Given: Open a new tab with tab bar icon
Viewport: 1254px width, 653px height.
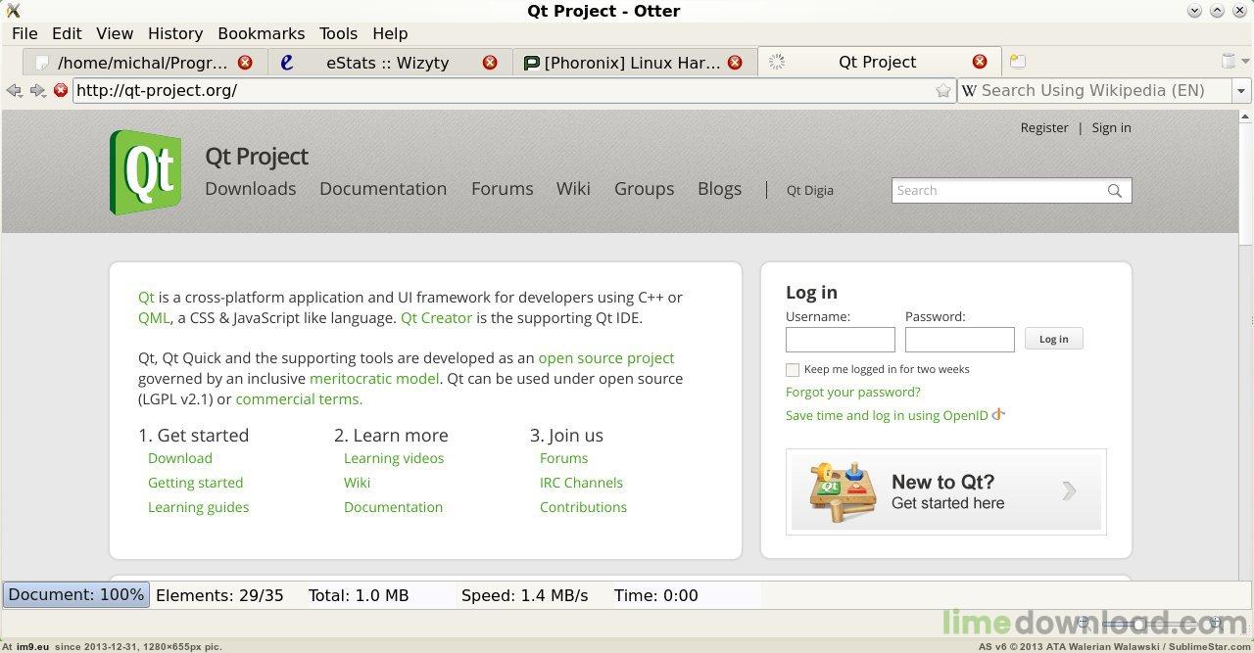Looking at the screenshot, I should coord(1018,62).
